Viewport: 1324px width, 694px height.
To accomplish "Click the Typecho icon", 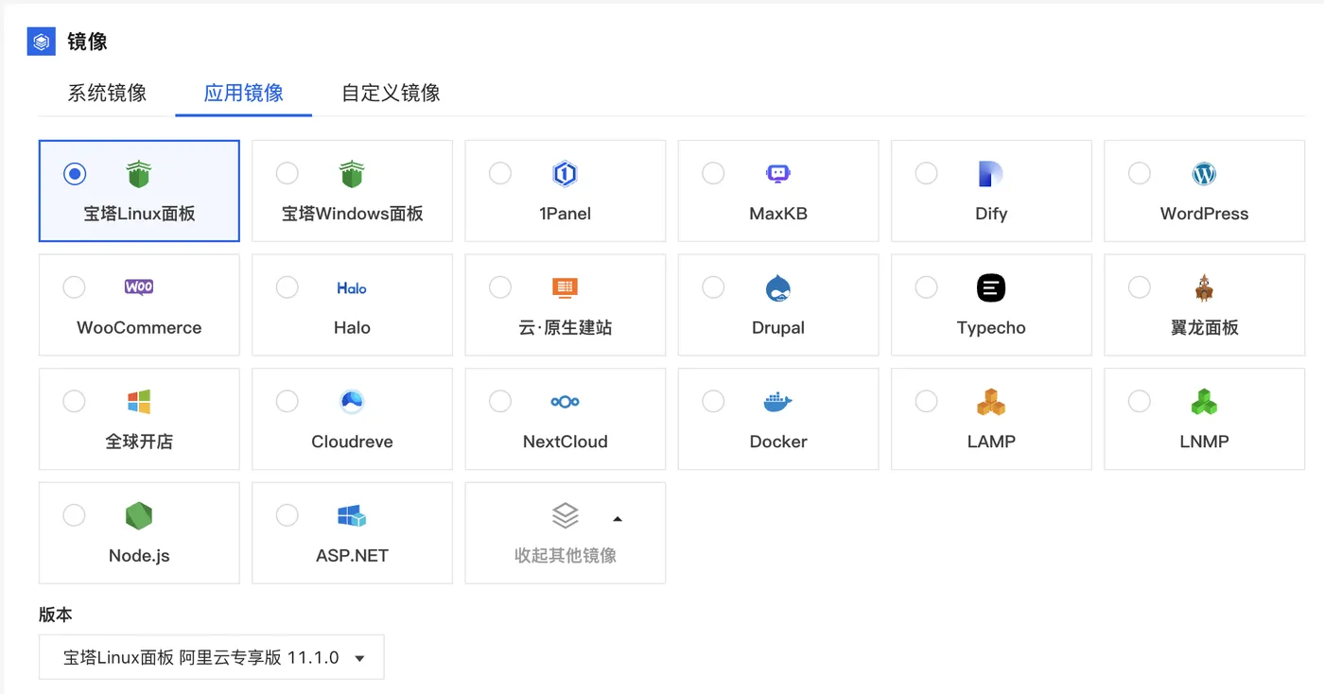I will click(x=991, y=287).
